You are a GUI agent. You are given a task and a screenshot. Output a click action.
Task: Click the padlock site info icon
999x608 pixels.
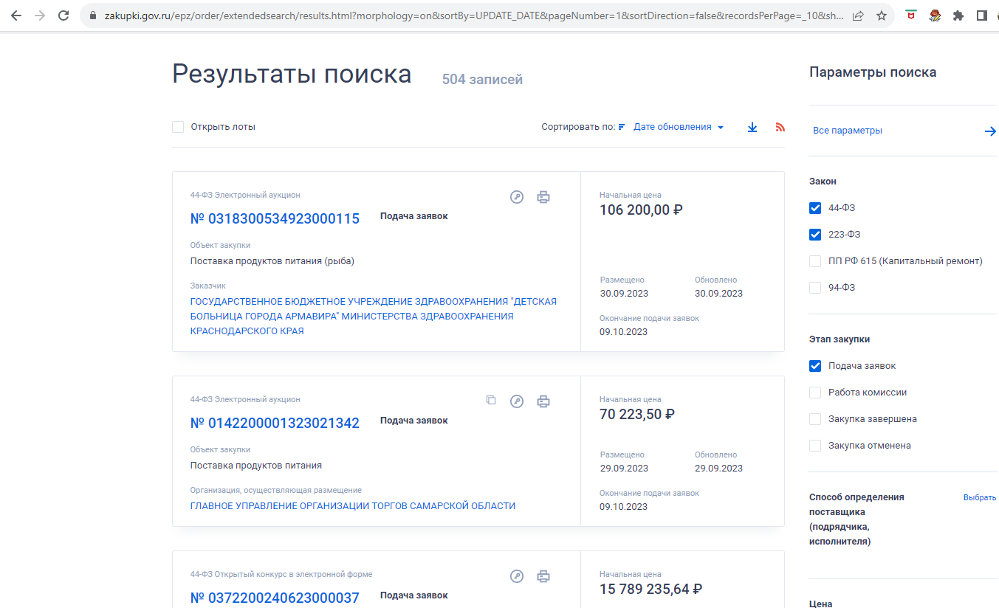pyautogui.click(x=92, y=15)
